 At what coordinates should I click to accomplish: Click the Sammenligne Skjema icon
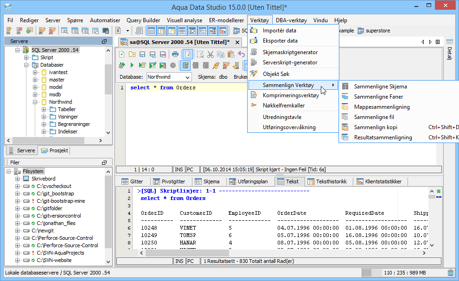pyautogui.click(x=345, y=86)
